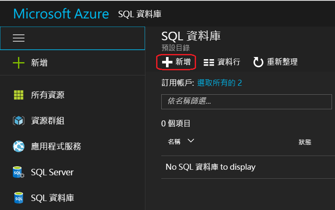
Task: Open the 所有資源 grid icon
Action: click(x=18, y=95)
